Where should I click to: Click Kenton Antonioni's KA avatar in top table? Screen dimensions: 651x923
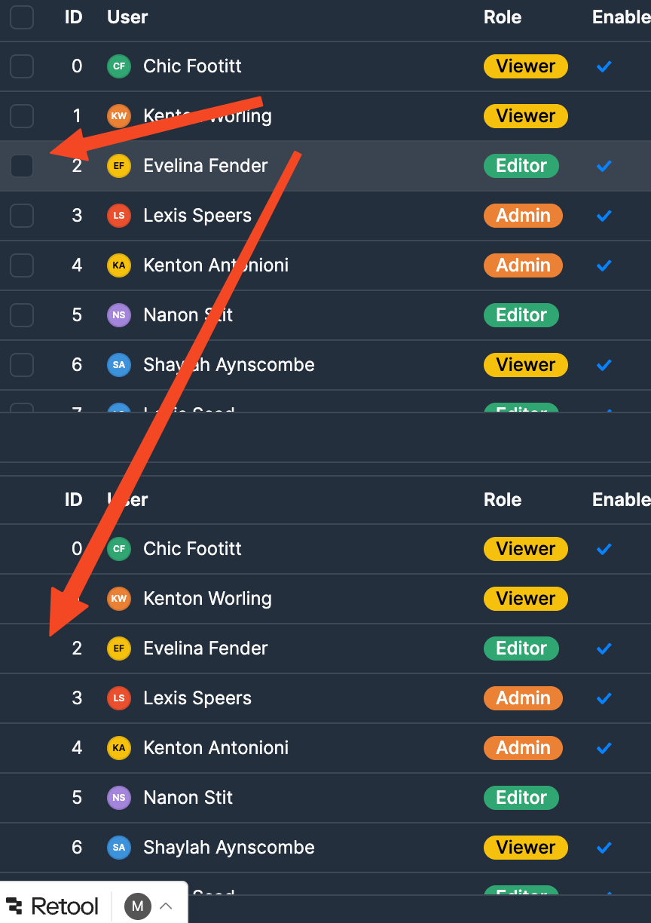click(119, 265)
